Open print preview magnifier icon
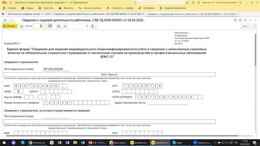Image resolution: width=260 pixels, height=146 pixels. [22, 26]
